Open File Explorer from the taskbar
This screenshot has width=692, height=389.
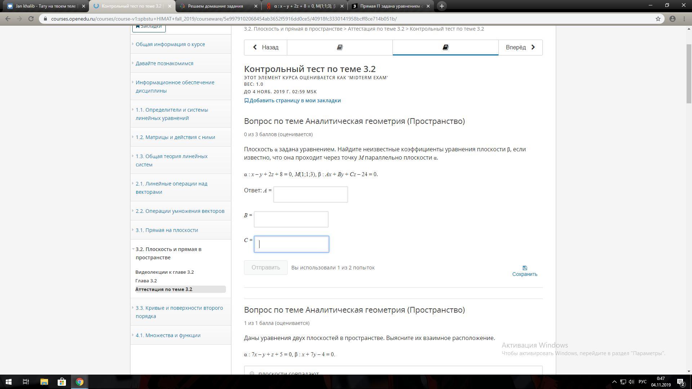click(x=44, y=382)
